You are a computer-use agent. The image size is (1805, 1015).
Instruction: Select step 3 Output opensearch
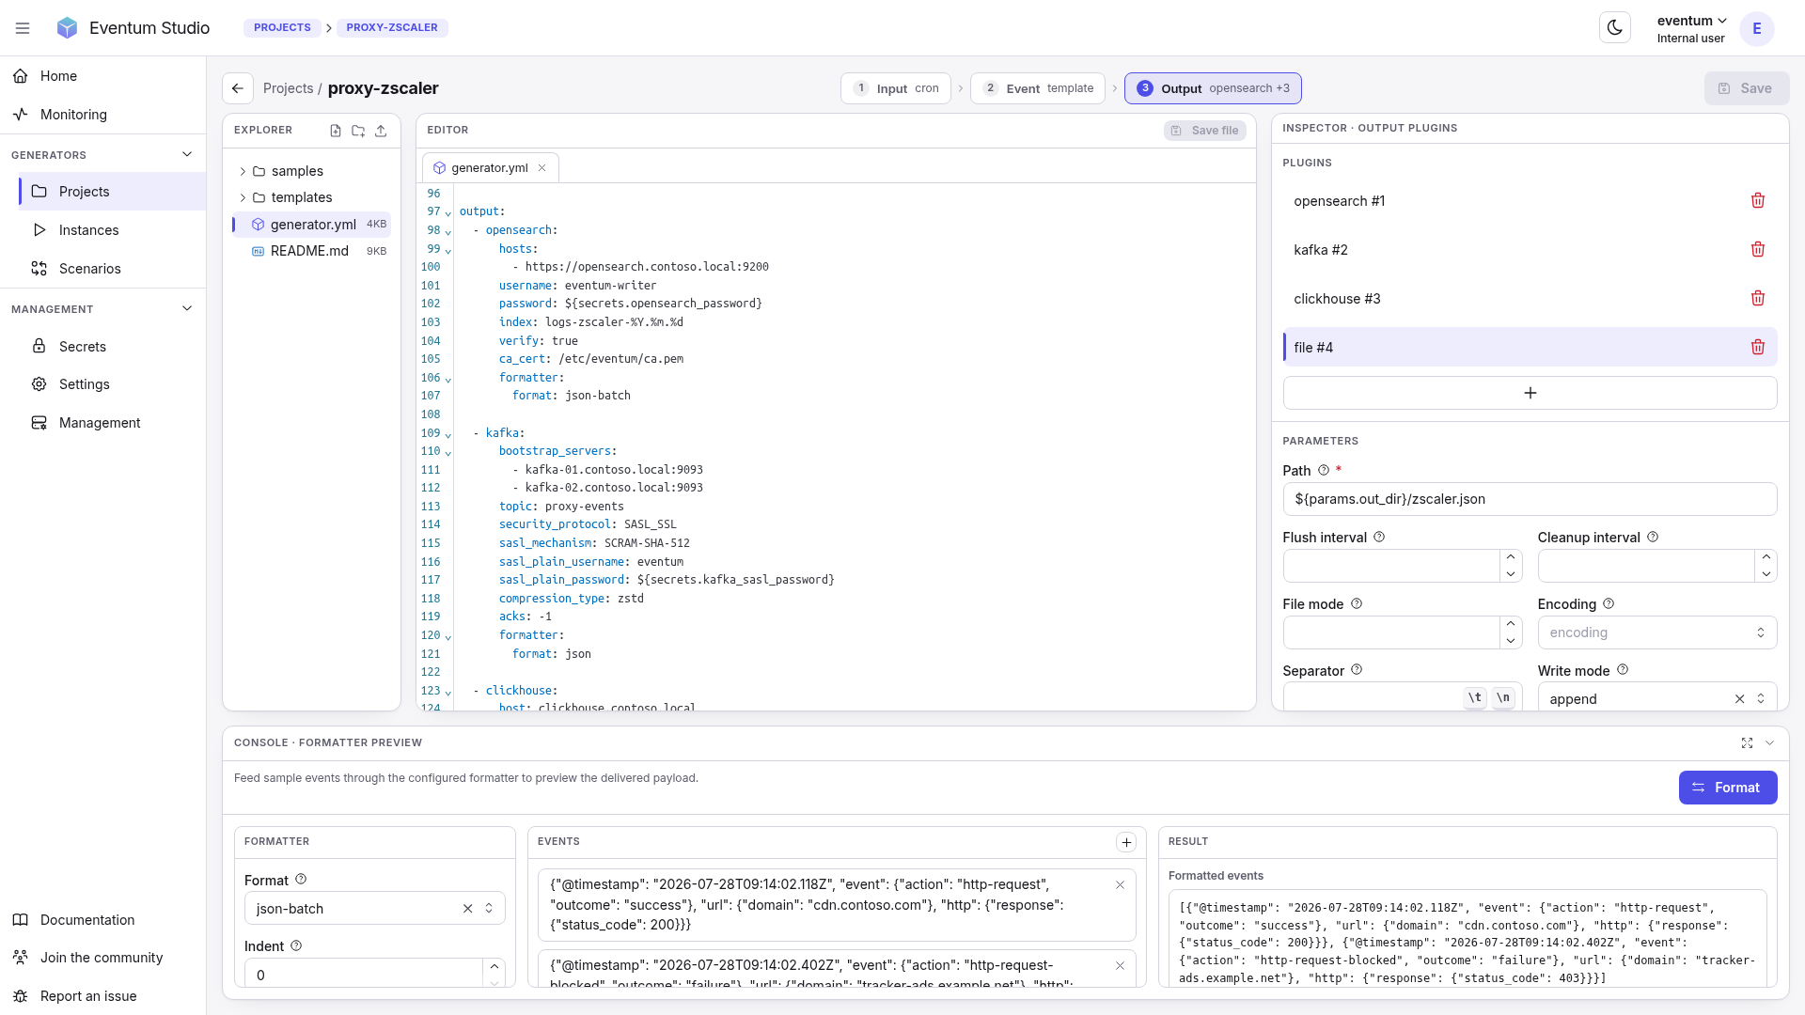click(1213, 88)
